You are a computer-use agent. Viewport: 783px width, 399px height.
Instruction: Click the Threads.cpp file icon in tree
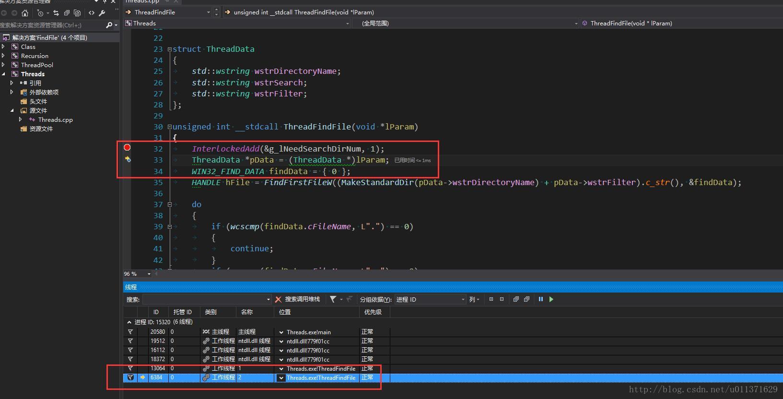click(x=32, y=119)
